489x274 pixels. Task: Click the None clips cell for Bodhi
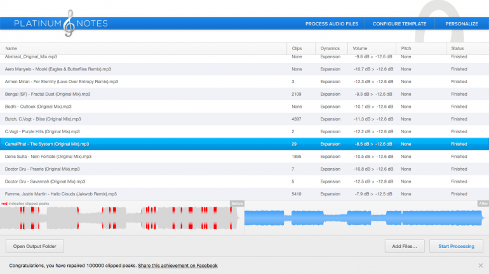tap(297, 107)
